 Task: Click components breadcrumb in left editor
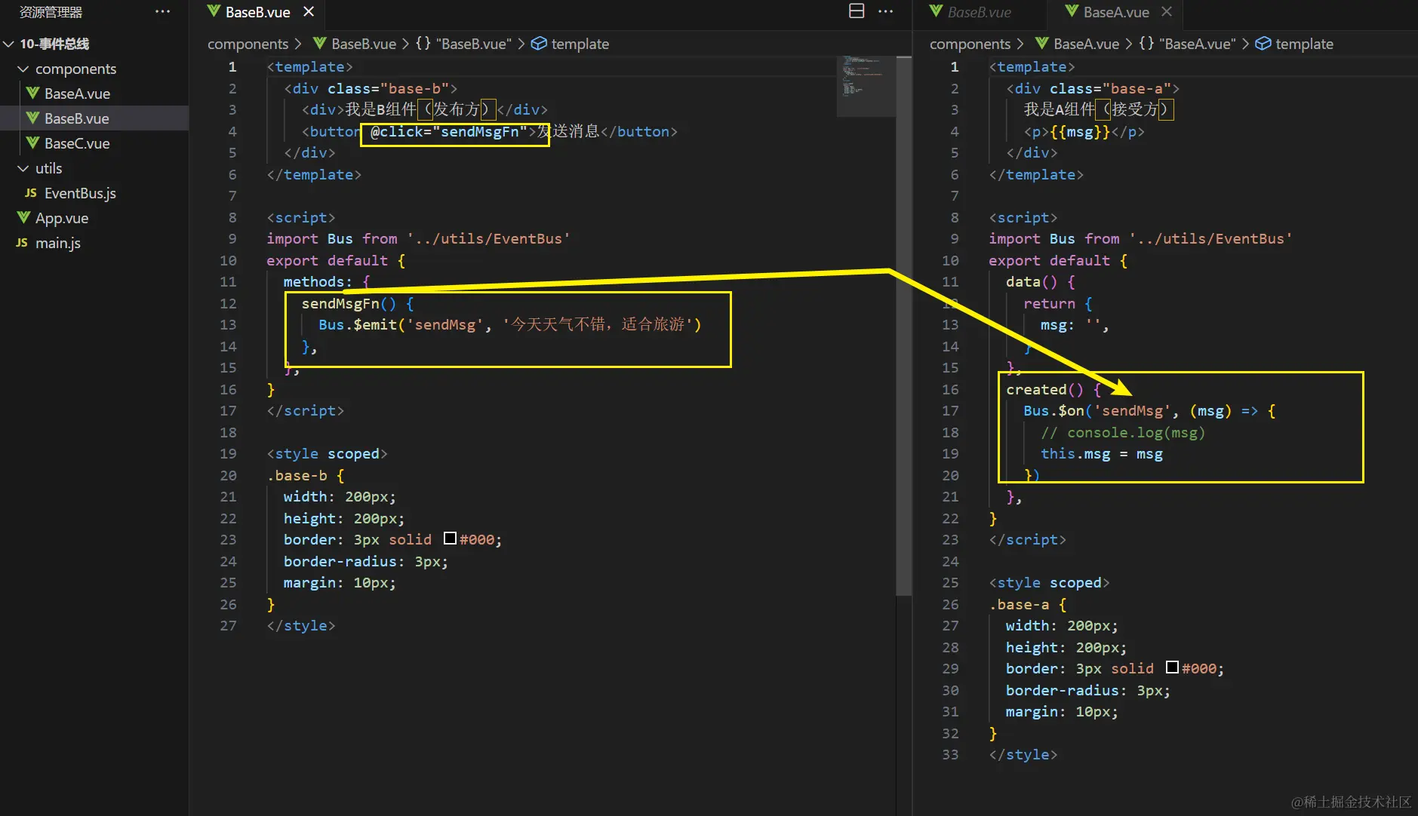click(248, 44)
